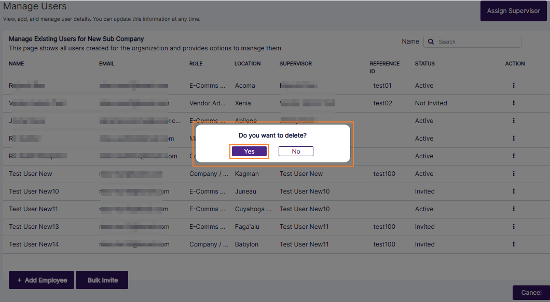
Task: Click the STATUS column header
Action: click(x=424, y=63)
